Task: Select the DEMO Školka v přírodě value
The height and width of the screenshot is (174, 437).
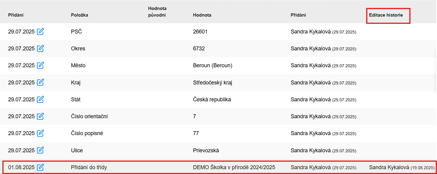Action: click(234, 167)
